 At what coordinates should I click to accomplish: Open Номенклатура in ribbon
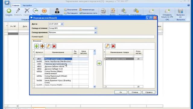tap(87, 10)
